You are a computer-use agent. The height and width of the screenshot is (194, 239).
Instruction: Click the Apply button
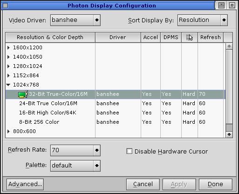(x=179, y=184)
